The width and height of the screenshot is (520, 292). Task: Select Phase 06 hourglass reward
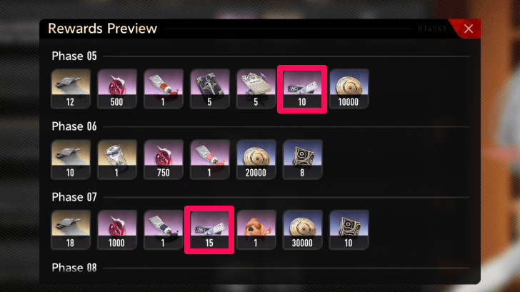pos(116,159)
